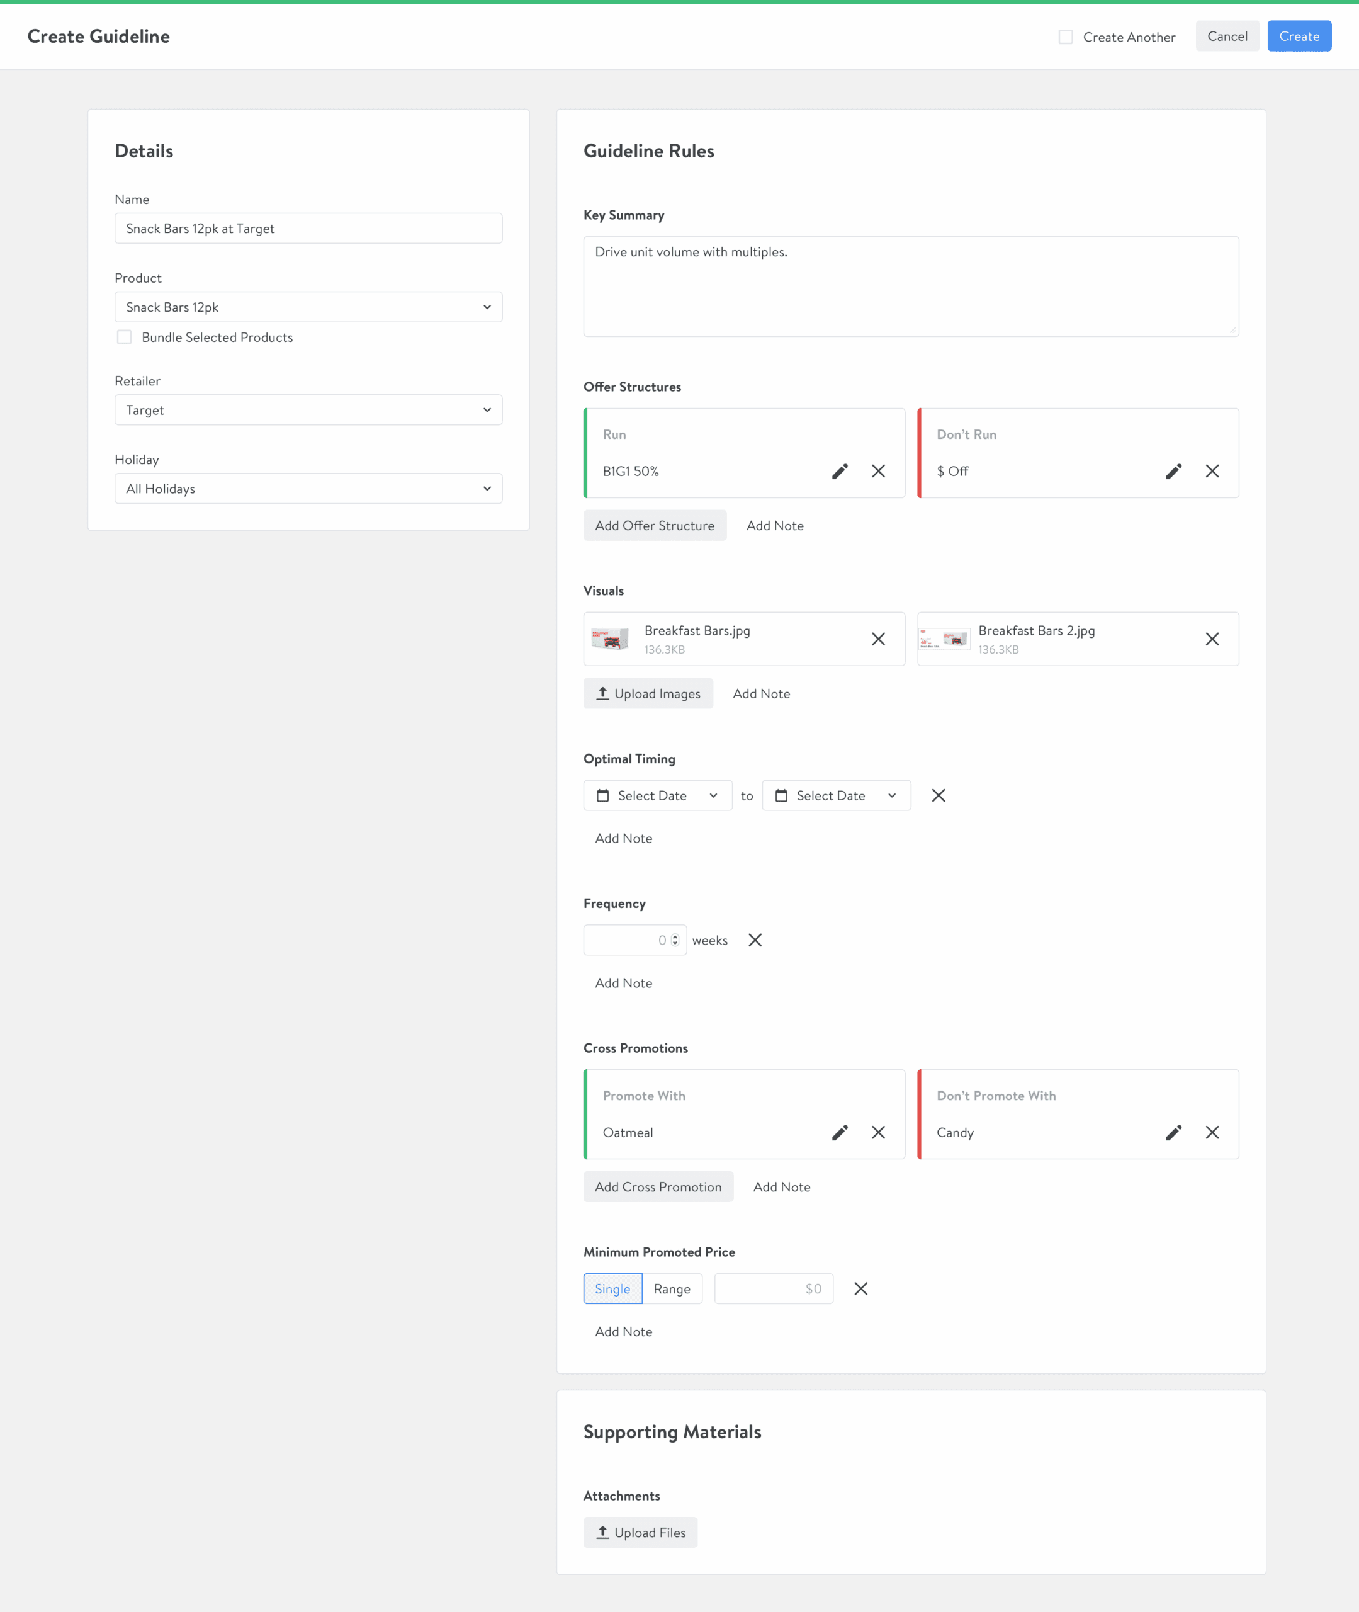This screenshot has width=1359, height=1612.
Task: Delete Breakfast Bars.jpg visual
Action: (x=878, y=639)
